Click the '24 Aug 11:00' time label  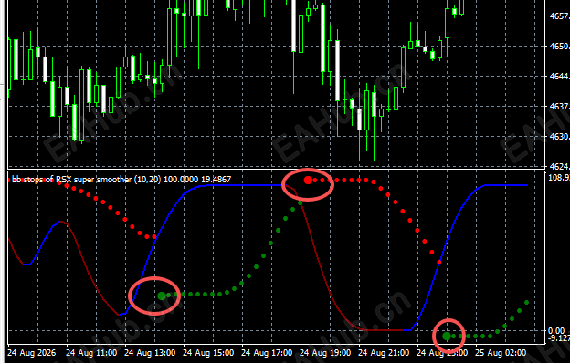[91, 353]
